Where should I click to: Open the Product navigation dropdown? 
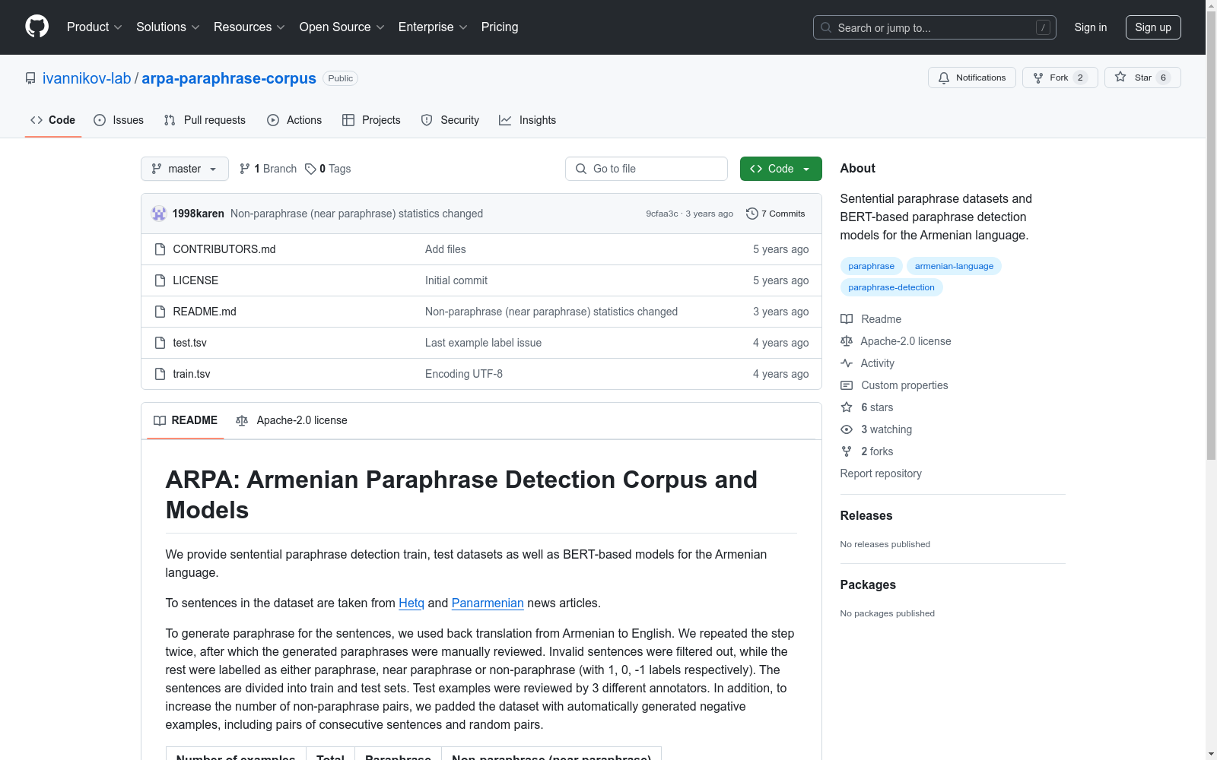tap(94, 27)
